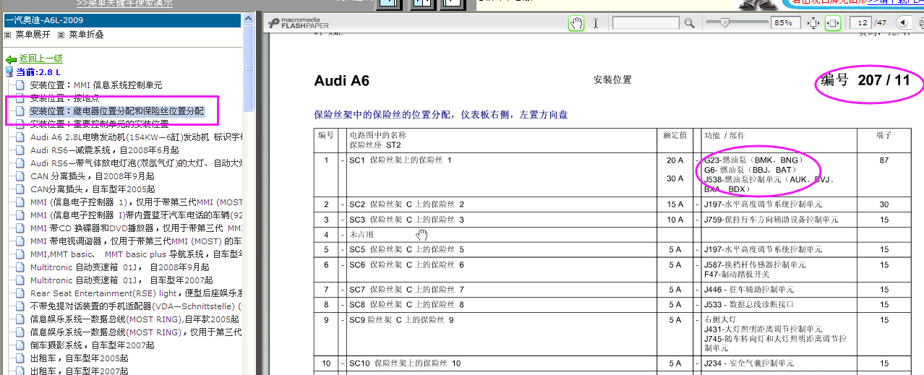Screen dimensions: 924x375
Task: Click the Audi A6 document heading
Action: pos(342,81)
